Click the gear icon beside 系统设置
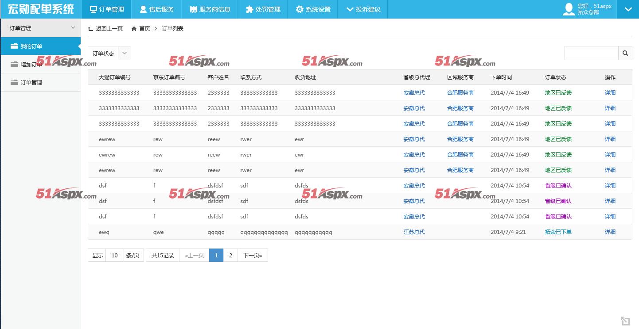Image resolution: width=639 pixels, height=329 pixels. pyautogui.click(x=300, y=9)
